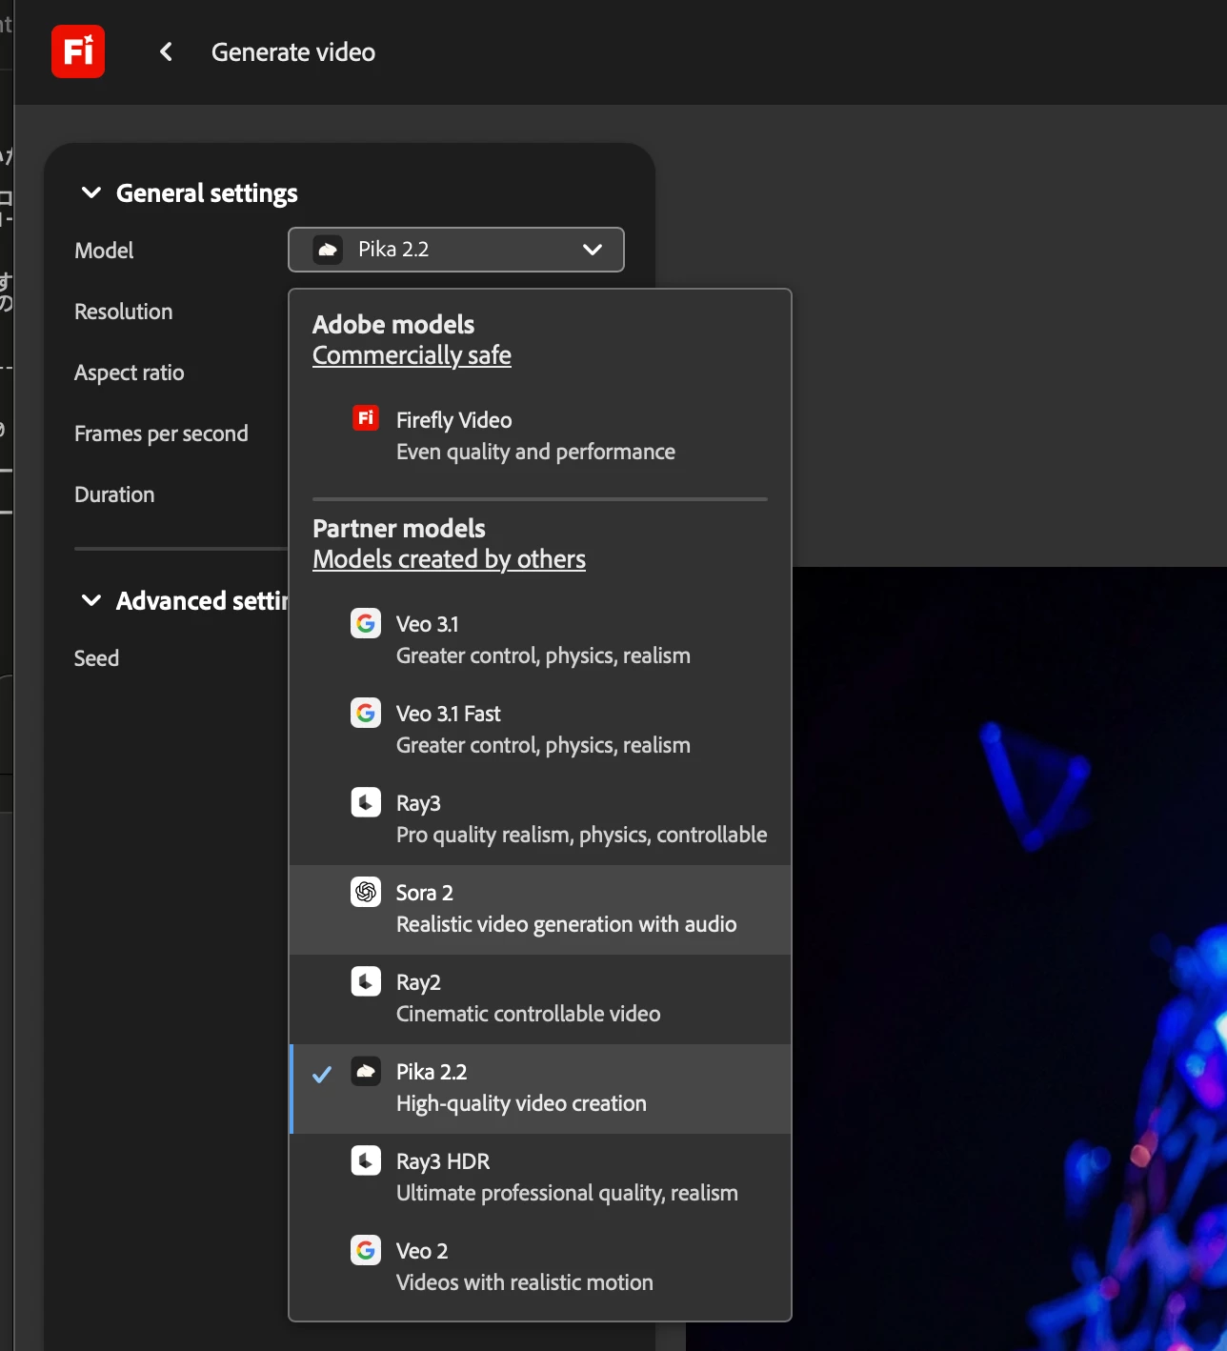Click the Frames per second label
1227x1351 pixels.
point(161,434)
